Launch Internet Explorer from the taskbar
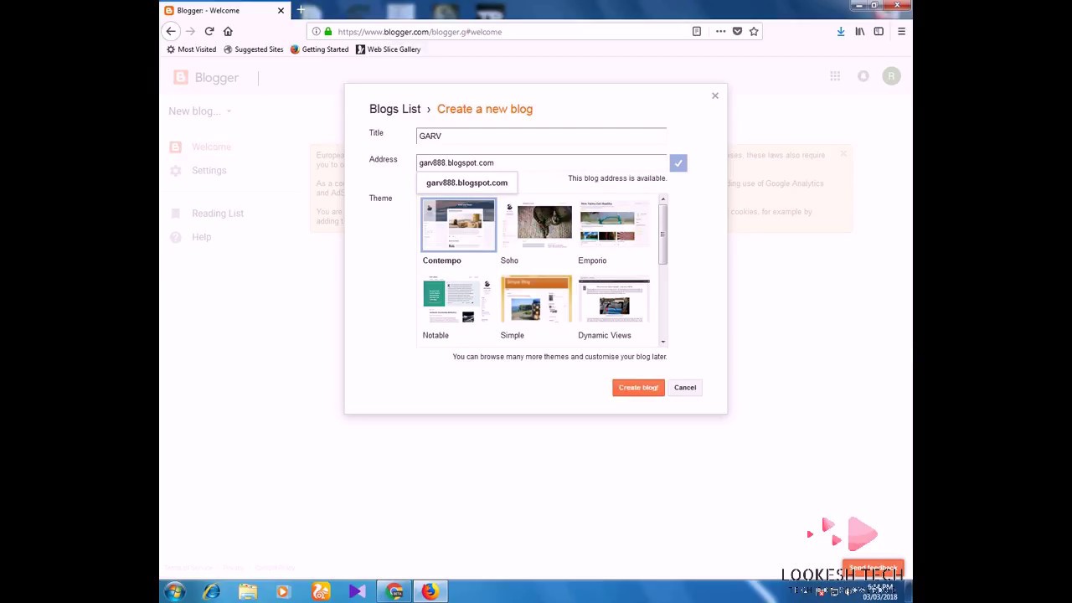Image resolution: width=1072 pixels, height=603 pixels. click(211, 592)
